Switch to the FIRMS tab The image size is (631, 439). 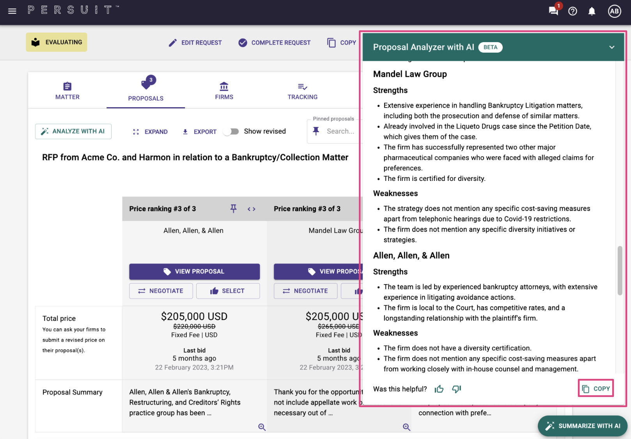(x=224, y=91)
